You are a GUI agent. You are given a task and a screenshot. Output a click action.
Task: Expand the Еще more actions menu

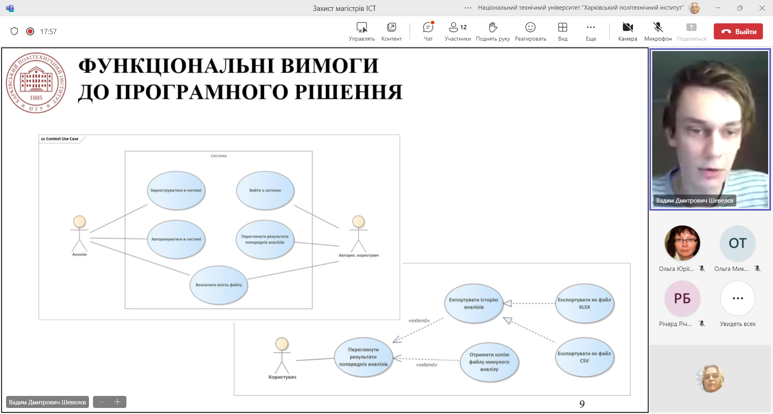coord(591,31)
